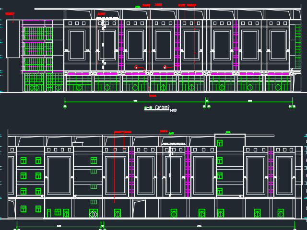Screen dimensions: 307x230
Task: Pick the middle green axis bubbles on upper dimension line
Action: [x=206, y=106]
